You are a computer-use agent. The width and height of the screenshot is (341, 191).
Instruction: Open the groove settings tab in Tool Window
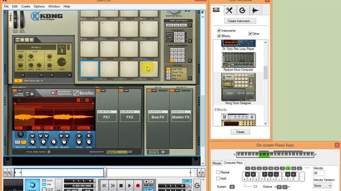click(242, 10)
